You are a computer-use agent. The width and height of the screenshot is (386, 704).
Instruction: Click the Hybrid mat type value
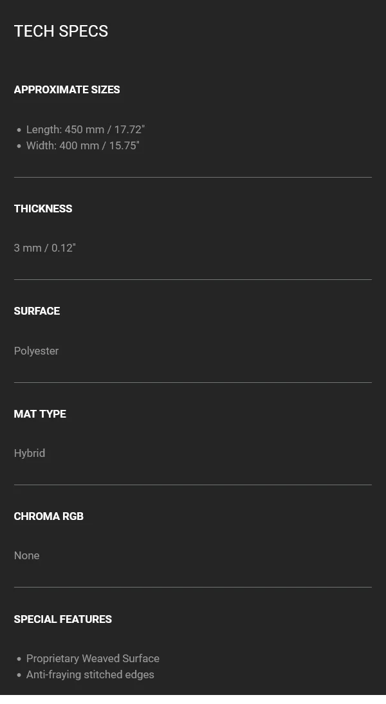point(30,453)
